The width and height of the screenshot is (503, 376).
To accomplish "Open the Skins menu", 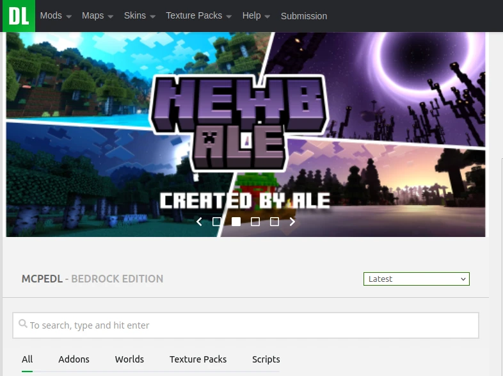I will pos(135,15).
